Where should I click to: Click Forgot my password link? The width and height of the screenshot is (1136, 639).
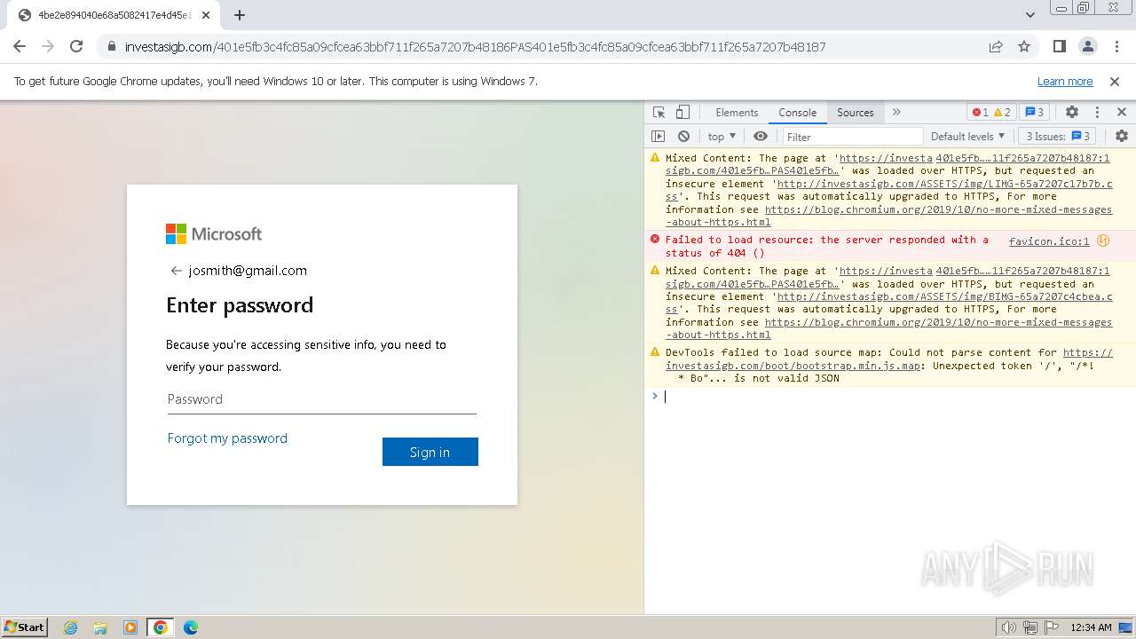click(x=227, y=438)
